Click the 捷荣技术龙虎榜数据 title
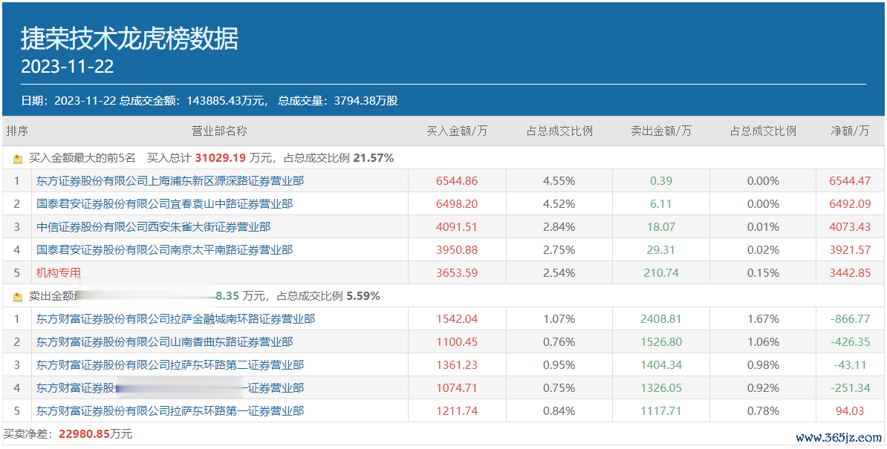The image size is (887, 449). point(130,39)
